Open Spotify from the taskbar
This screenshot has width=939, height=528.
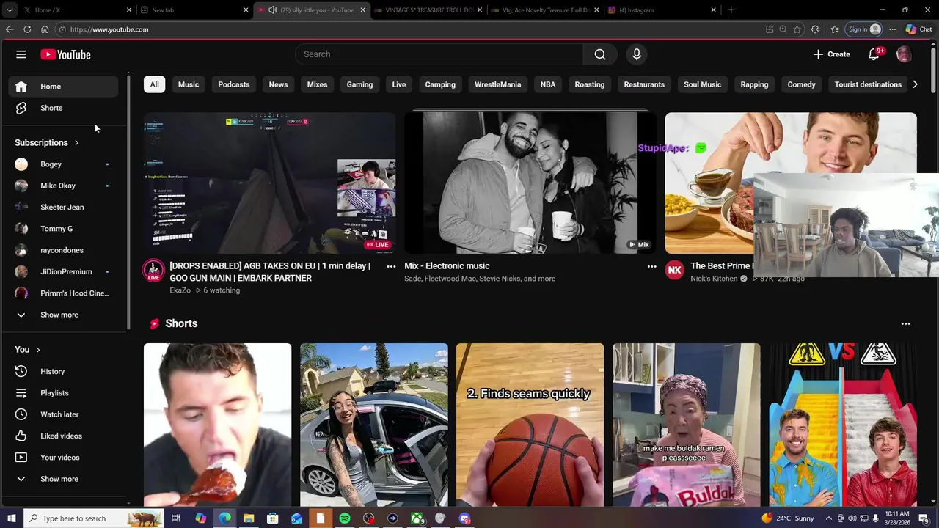pyautogui.click(x=345, y=518)
